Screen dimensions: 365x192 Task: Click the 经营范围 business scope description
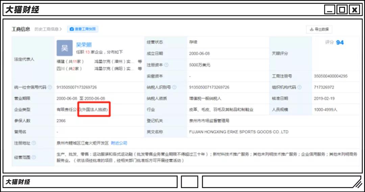pos(207,157)
